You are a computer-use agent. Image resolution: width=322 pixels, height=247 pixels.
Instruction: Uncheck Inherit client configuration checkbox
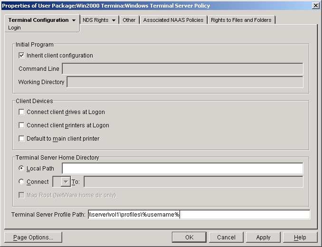pos(21,56)
